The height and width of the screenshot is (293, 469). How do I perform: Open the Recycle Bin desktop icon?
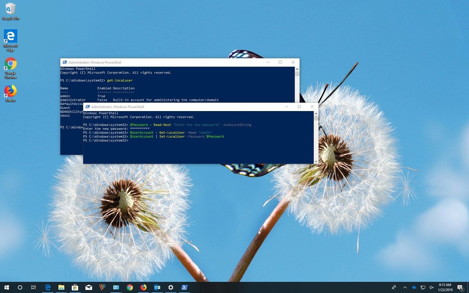tap(11, 11)
